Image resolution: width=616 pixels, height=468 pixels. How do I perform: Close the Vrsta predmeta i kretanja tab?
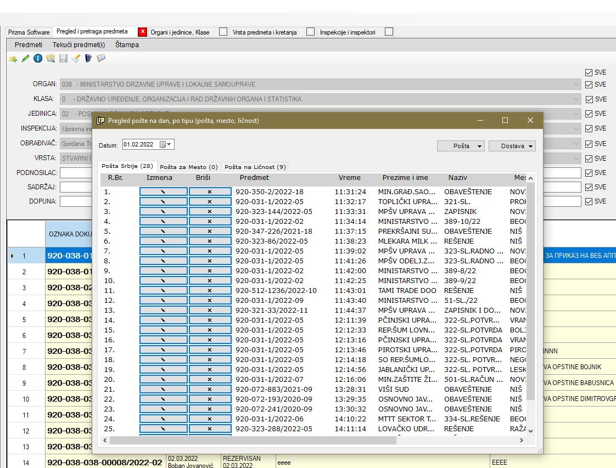click(x=310, y=32)
